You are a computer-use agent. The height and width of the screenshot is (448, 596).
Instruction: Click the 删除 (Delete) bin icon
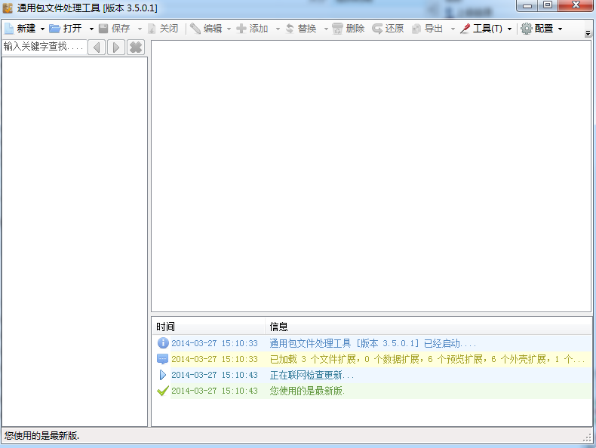[x=337, y=29]
